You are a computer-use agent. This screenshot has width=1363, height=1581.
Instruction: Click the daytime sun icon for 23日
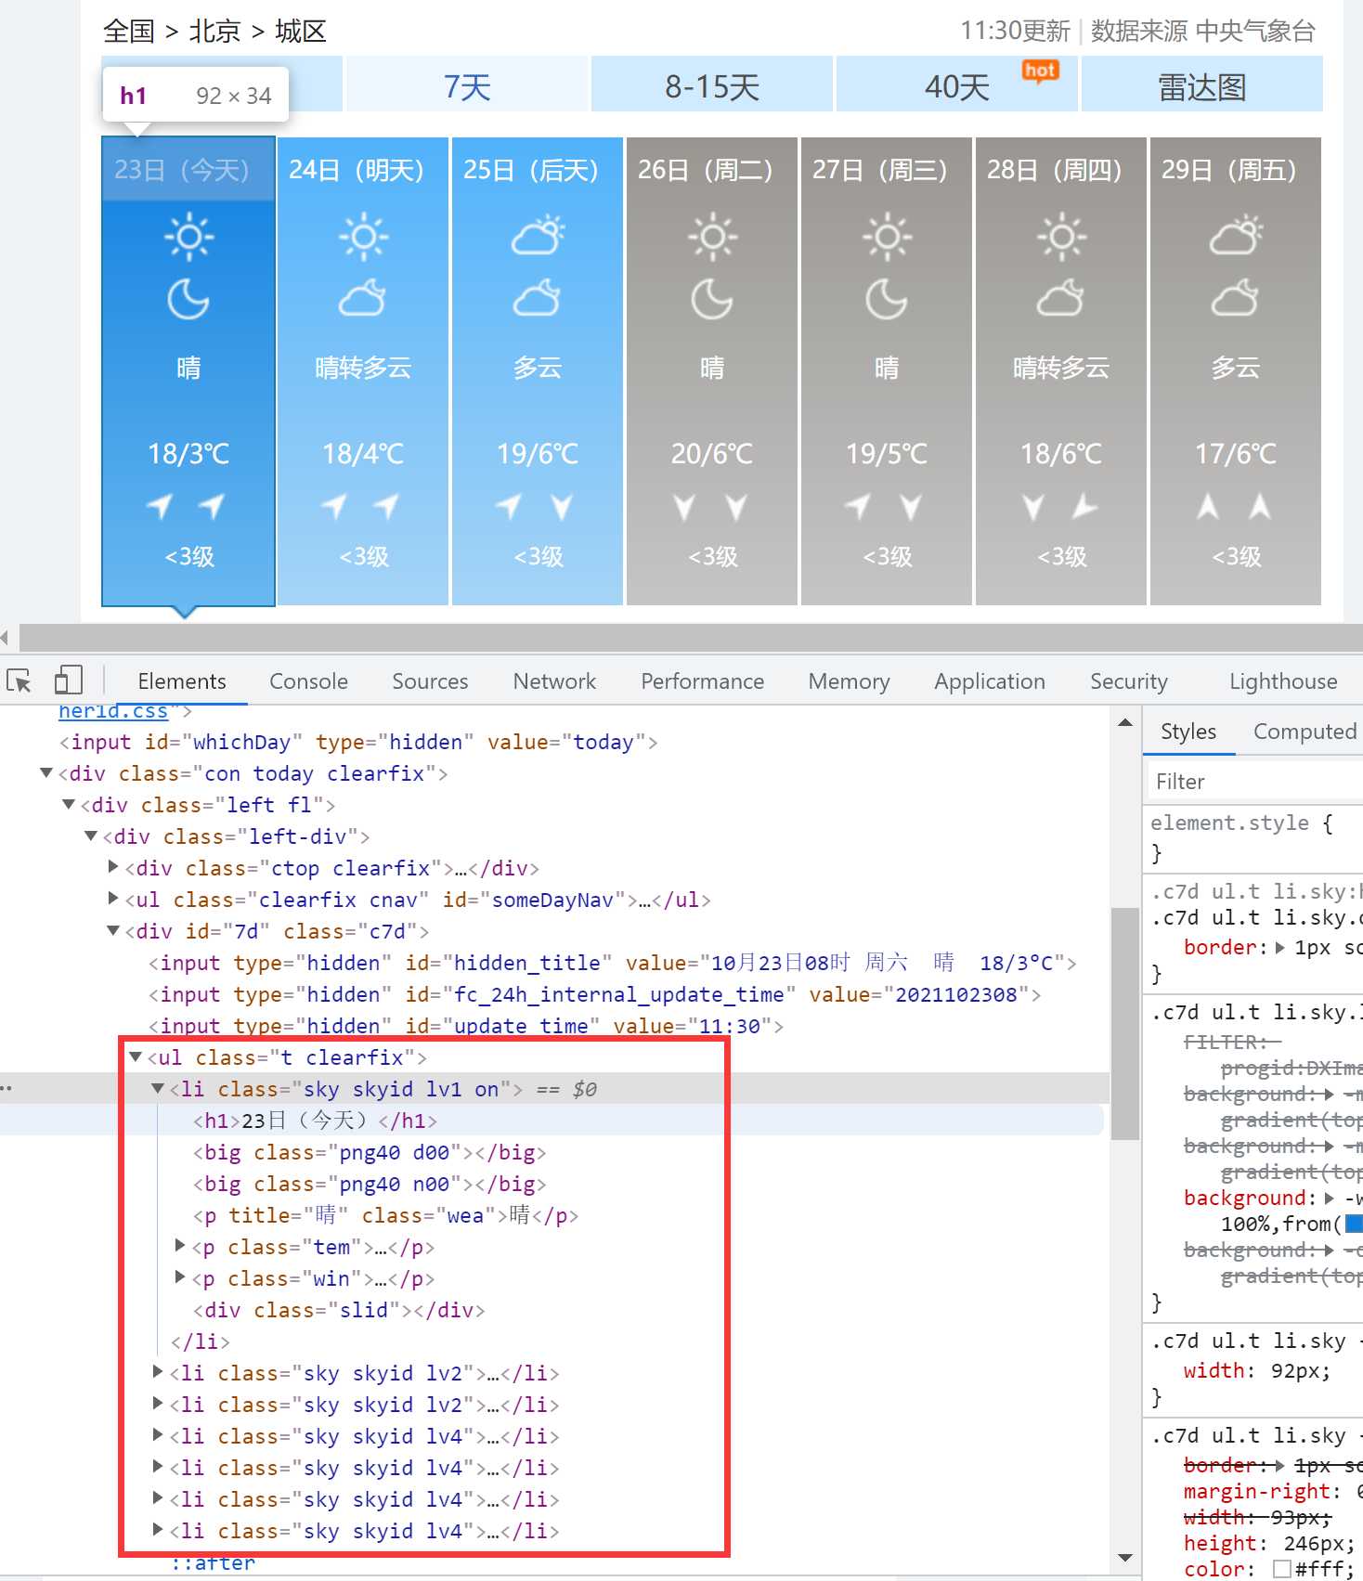coord(188,237)
